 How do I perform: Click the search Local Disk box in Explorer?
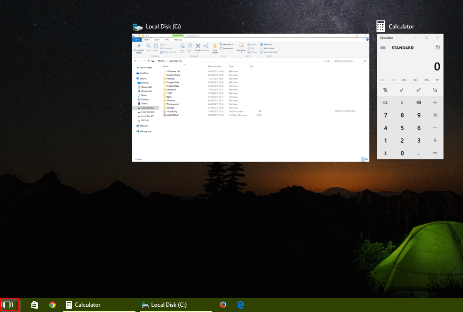tap(349, 61)
